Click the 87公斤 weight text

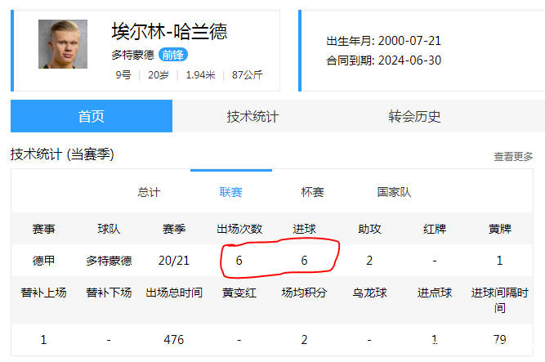click(x=247, y=74)
